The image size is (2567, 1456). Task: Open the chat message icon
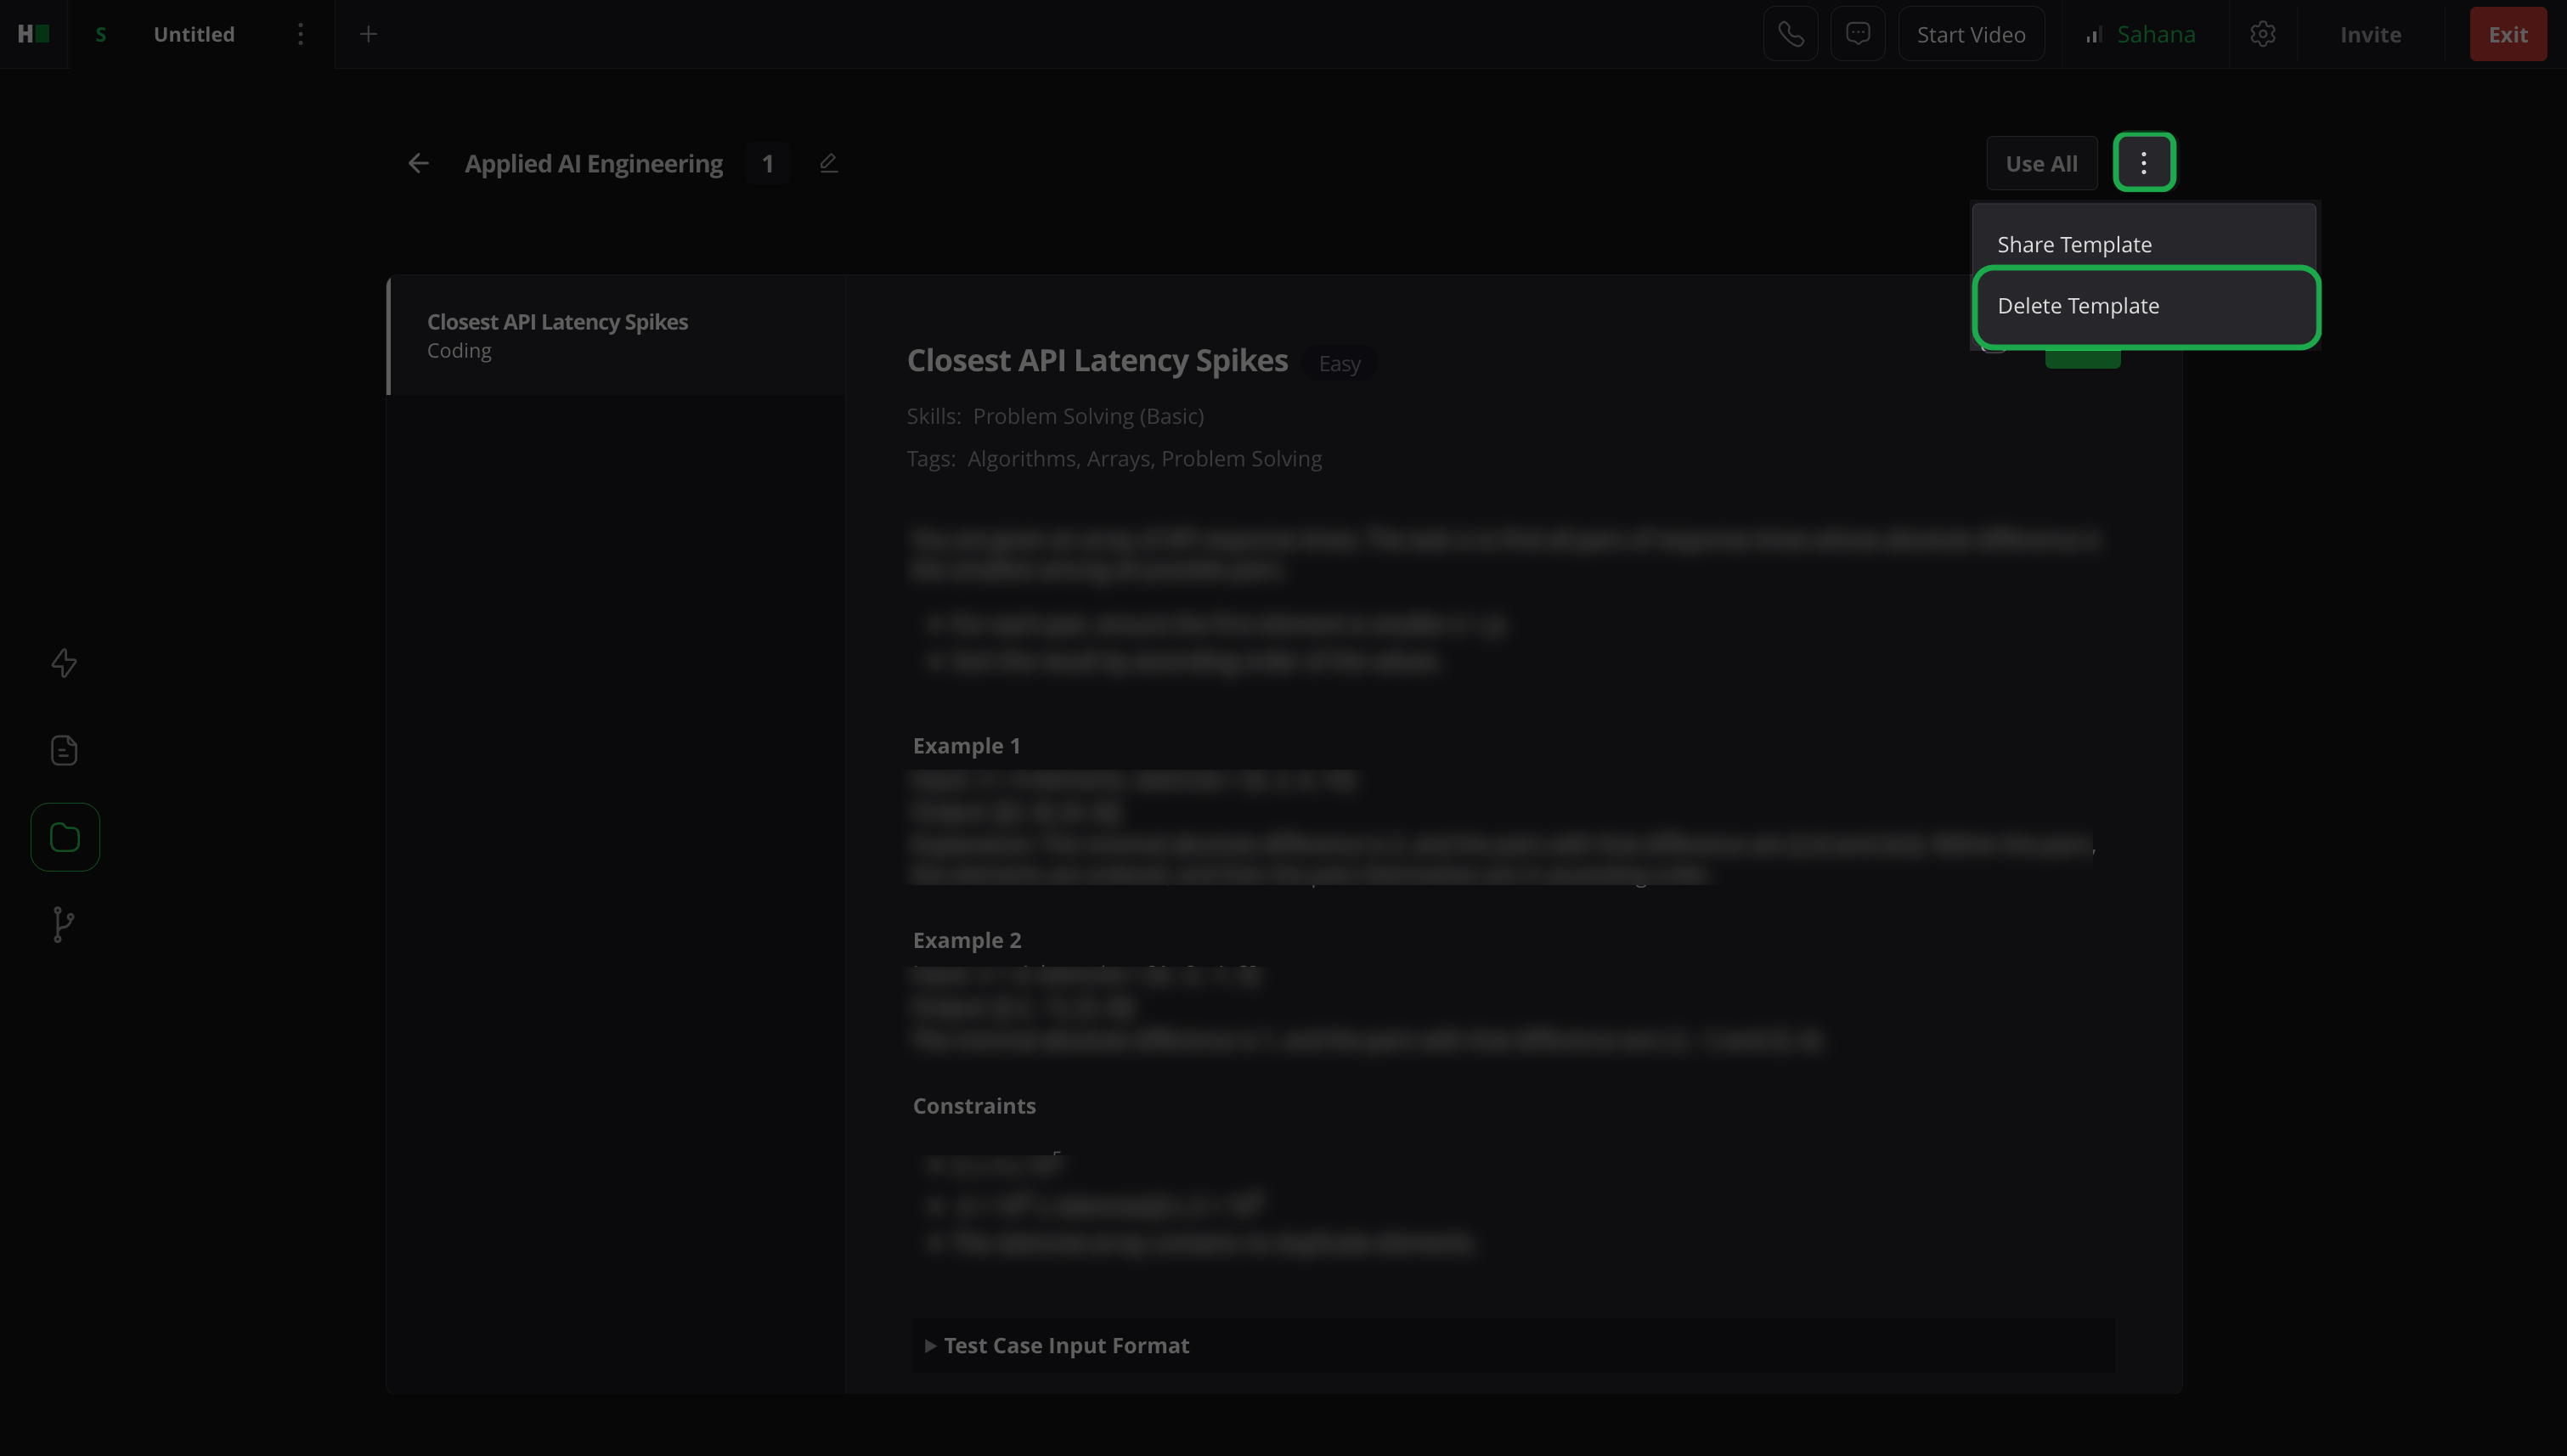[1857, 34]
